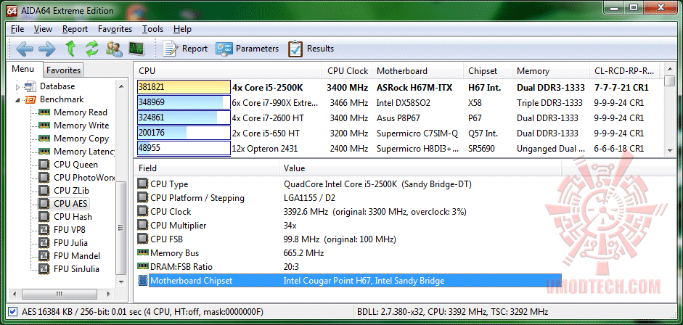Select the CPU FSB field row
The width and height of the screenshot is (683, 325).
click(348, 239)
